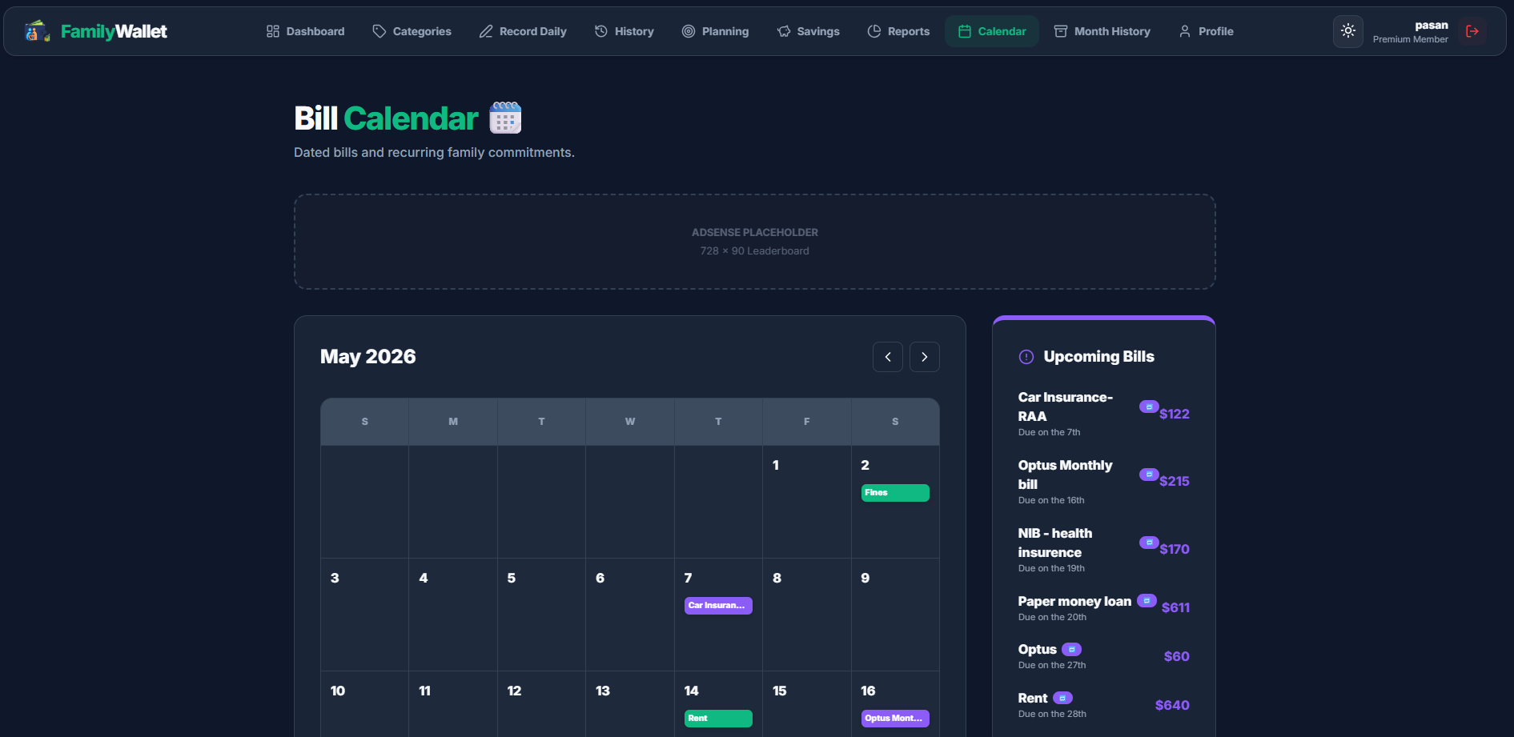Screen dimensions: 1514x737
Task: Select day 10 in the calendar
Action: coord(364,704)
